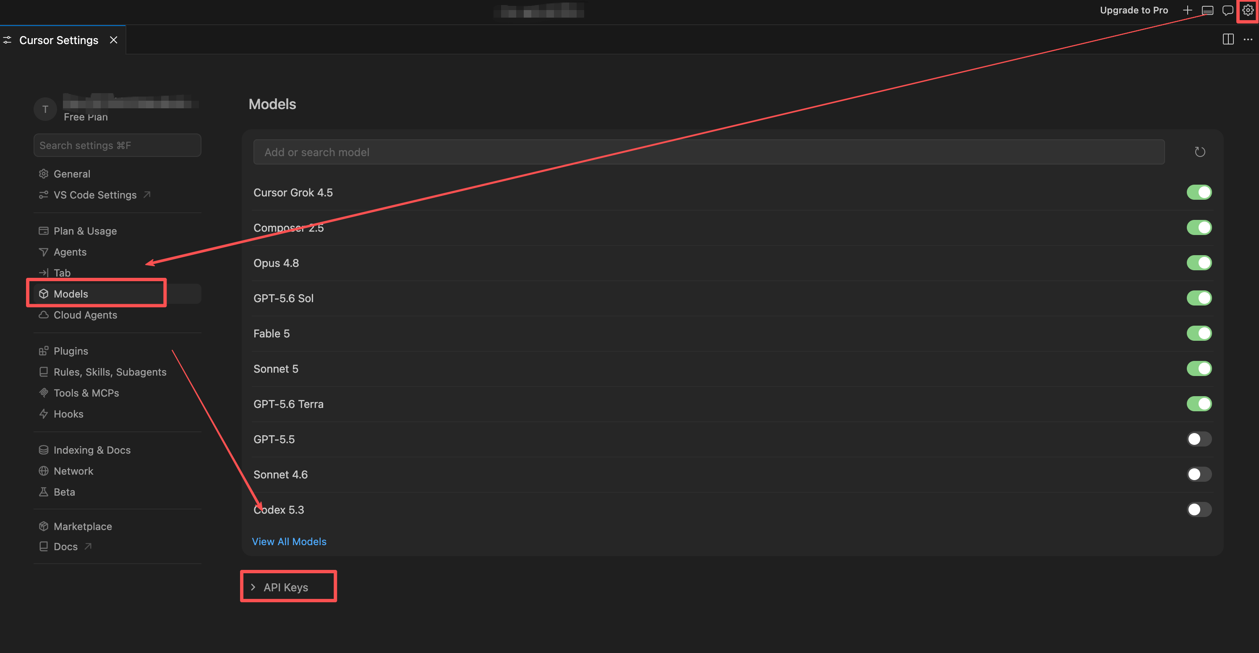Viewport: 1259px width, 653px height.
Task: Click the Tab arrow icon in the sidebar
Action: click(44, 273)
